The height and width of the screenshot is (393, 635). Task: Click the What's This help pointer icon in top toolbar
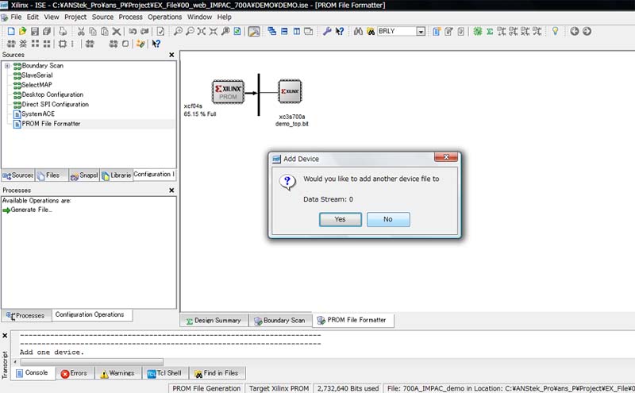[340, 31]
